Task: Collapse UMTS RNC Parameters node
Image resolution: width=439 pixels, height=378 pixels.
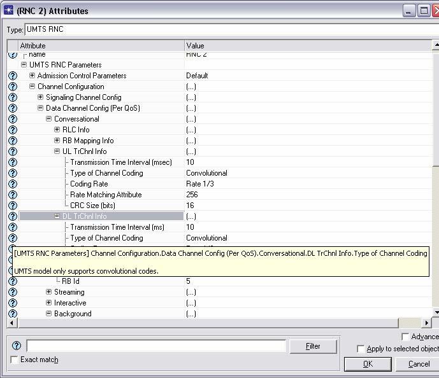Action: point(24,64)
